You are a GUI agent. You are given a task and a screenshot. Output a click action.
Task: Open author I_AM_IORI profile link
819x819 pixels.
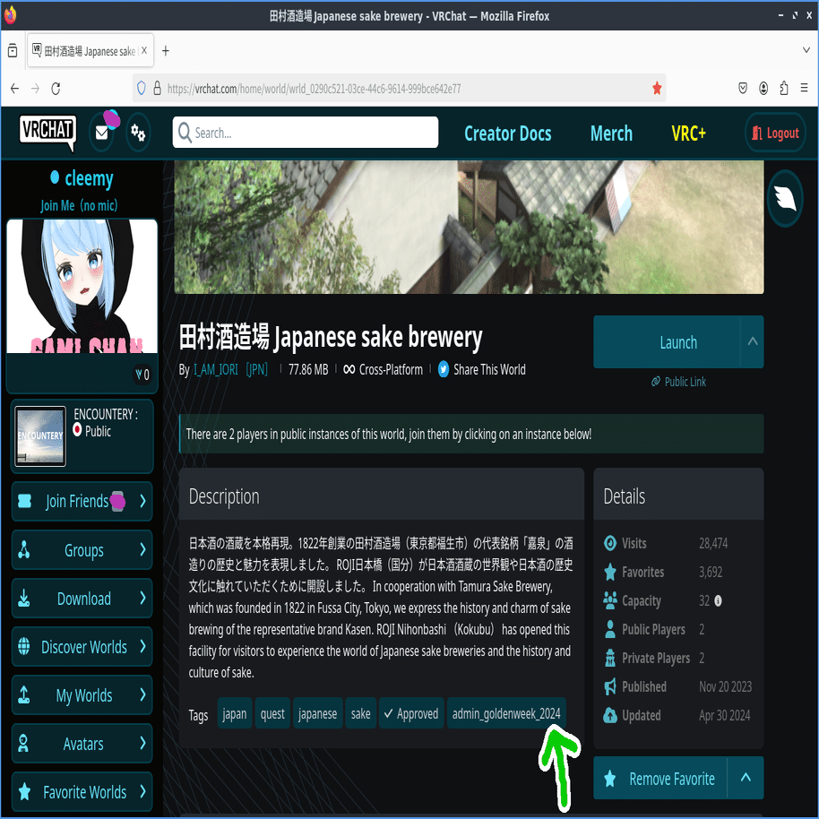[216, 369]
